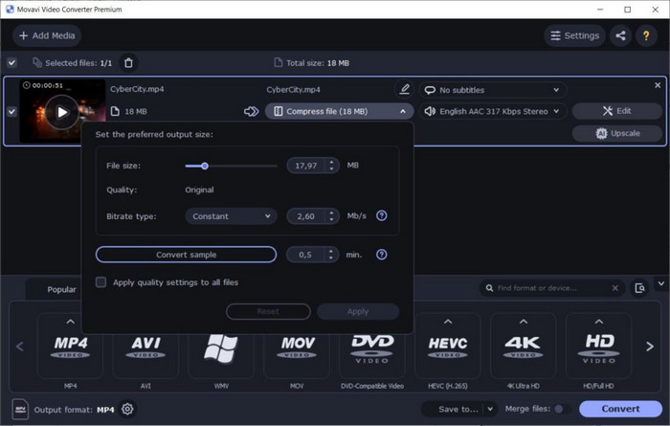Toggle the CyberCity.mp4 file checkbox
The height and width of the screenshot is (426, 670).
11,111
